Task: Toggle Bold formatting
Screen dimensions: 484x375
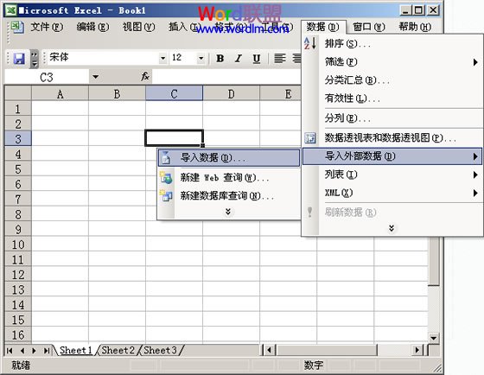Action: click(220, 59)
